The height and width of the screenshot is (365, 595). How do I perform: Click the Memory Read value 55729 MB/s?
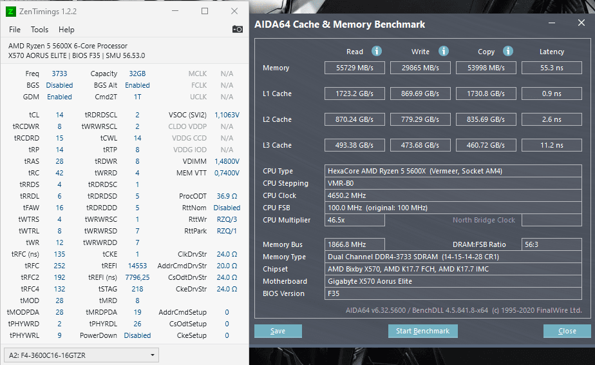click(x=354, y=68)
